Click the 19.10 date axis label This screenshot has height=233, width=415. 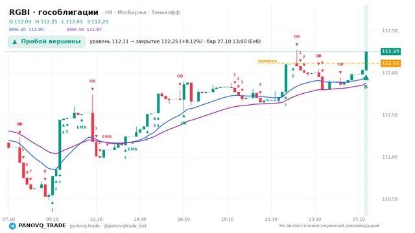pyautogui.click(x=228, y=219)
